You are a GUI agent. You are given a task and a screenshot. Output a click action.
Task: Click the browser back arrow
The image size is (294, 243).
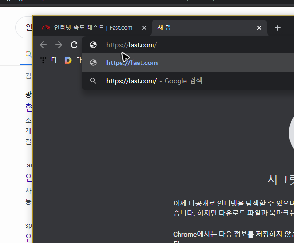tap(43, 45)
